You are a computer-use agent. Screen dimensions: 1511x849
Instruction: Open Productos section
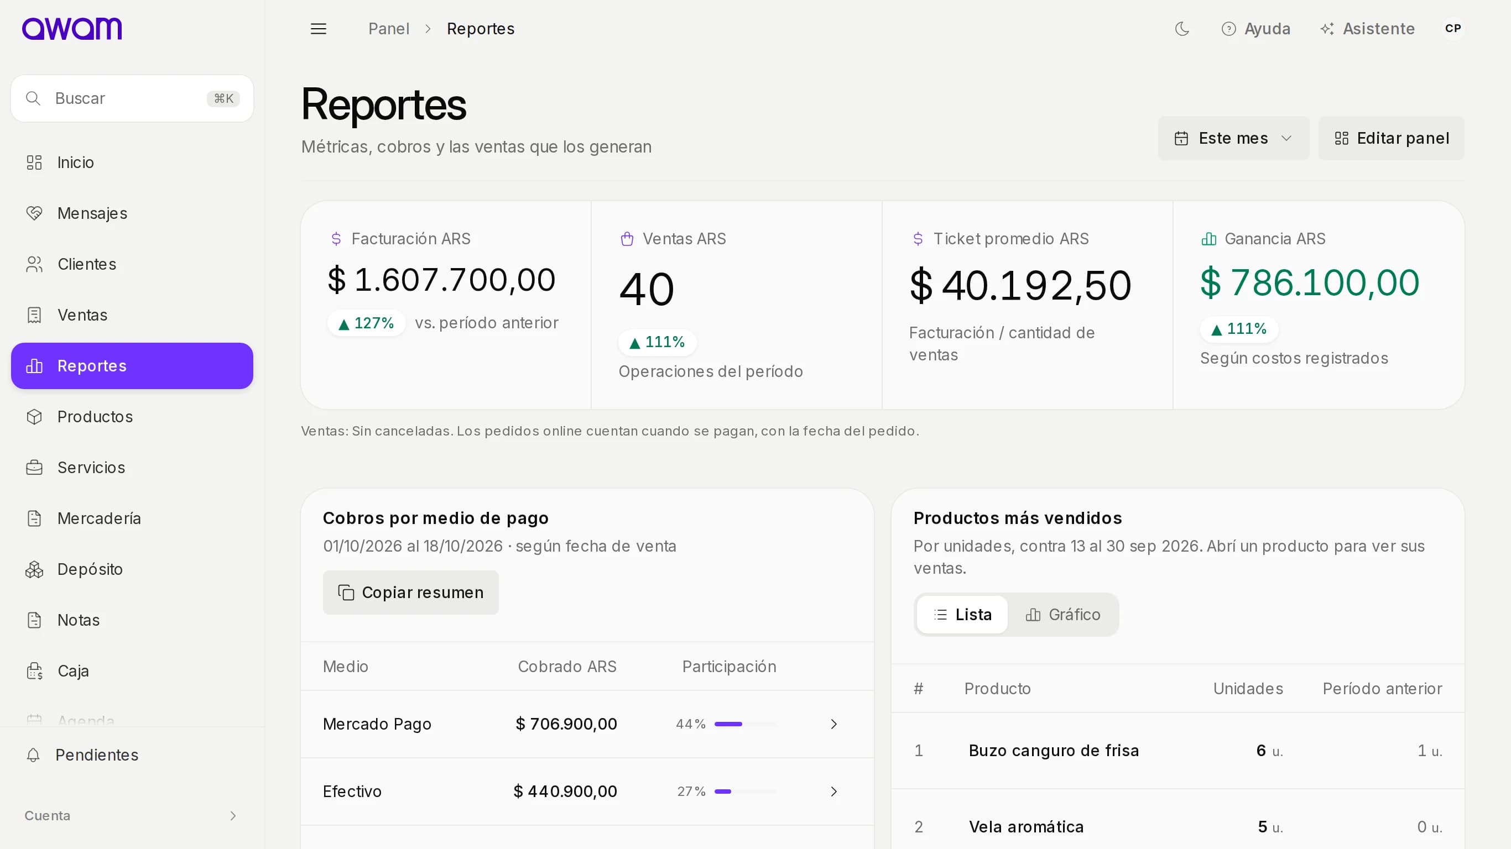tap(132, 417)
